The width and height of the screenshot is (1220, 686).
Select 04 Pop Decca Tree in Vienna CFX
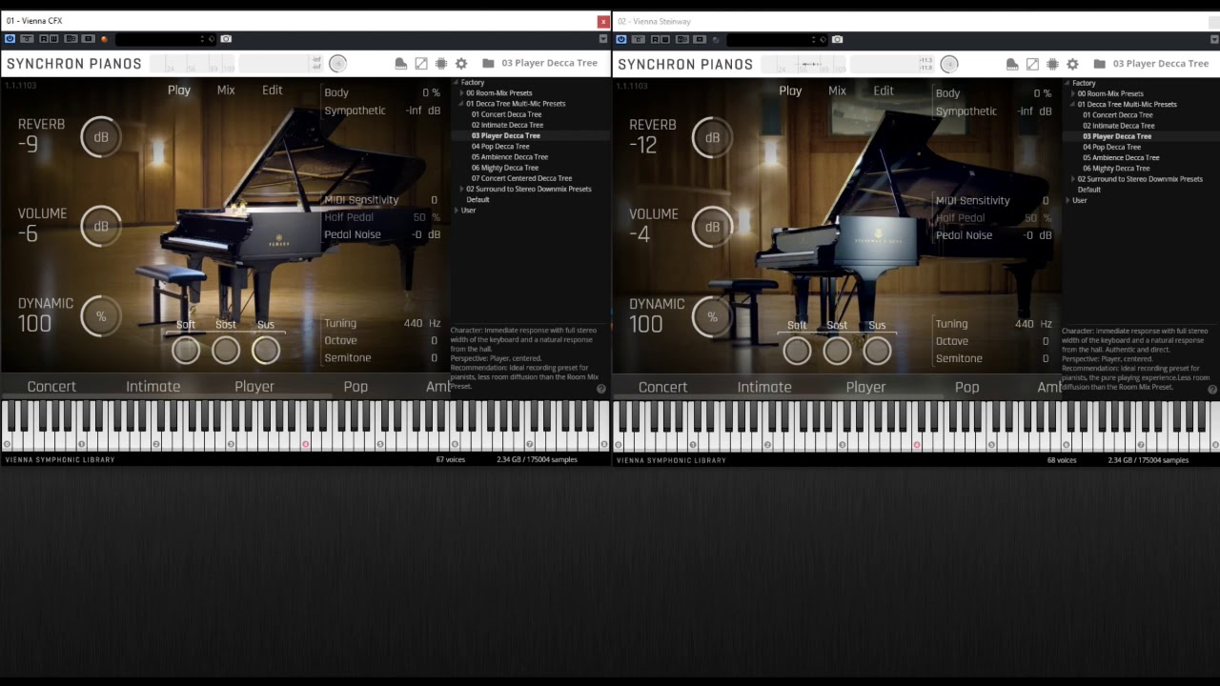[x=500, y=147]
